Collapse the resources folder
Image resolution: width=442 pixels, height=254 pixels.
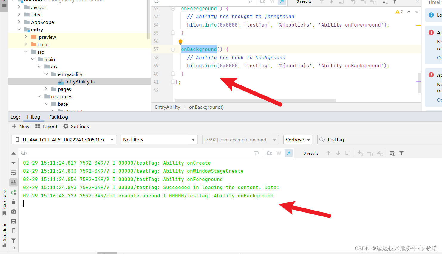click(39, 96)
